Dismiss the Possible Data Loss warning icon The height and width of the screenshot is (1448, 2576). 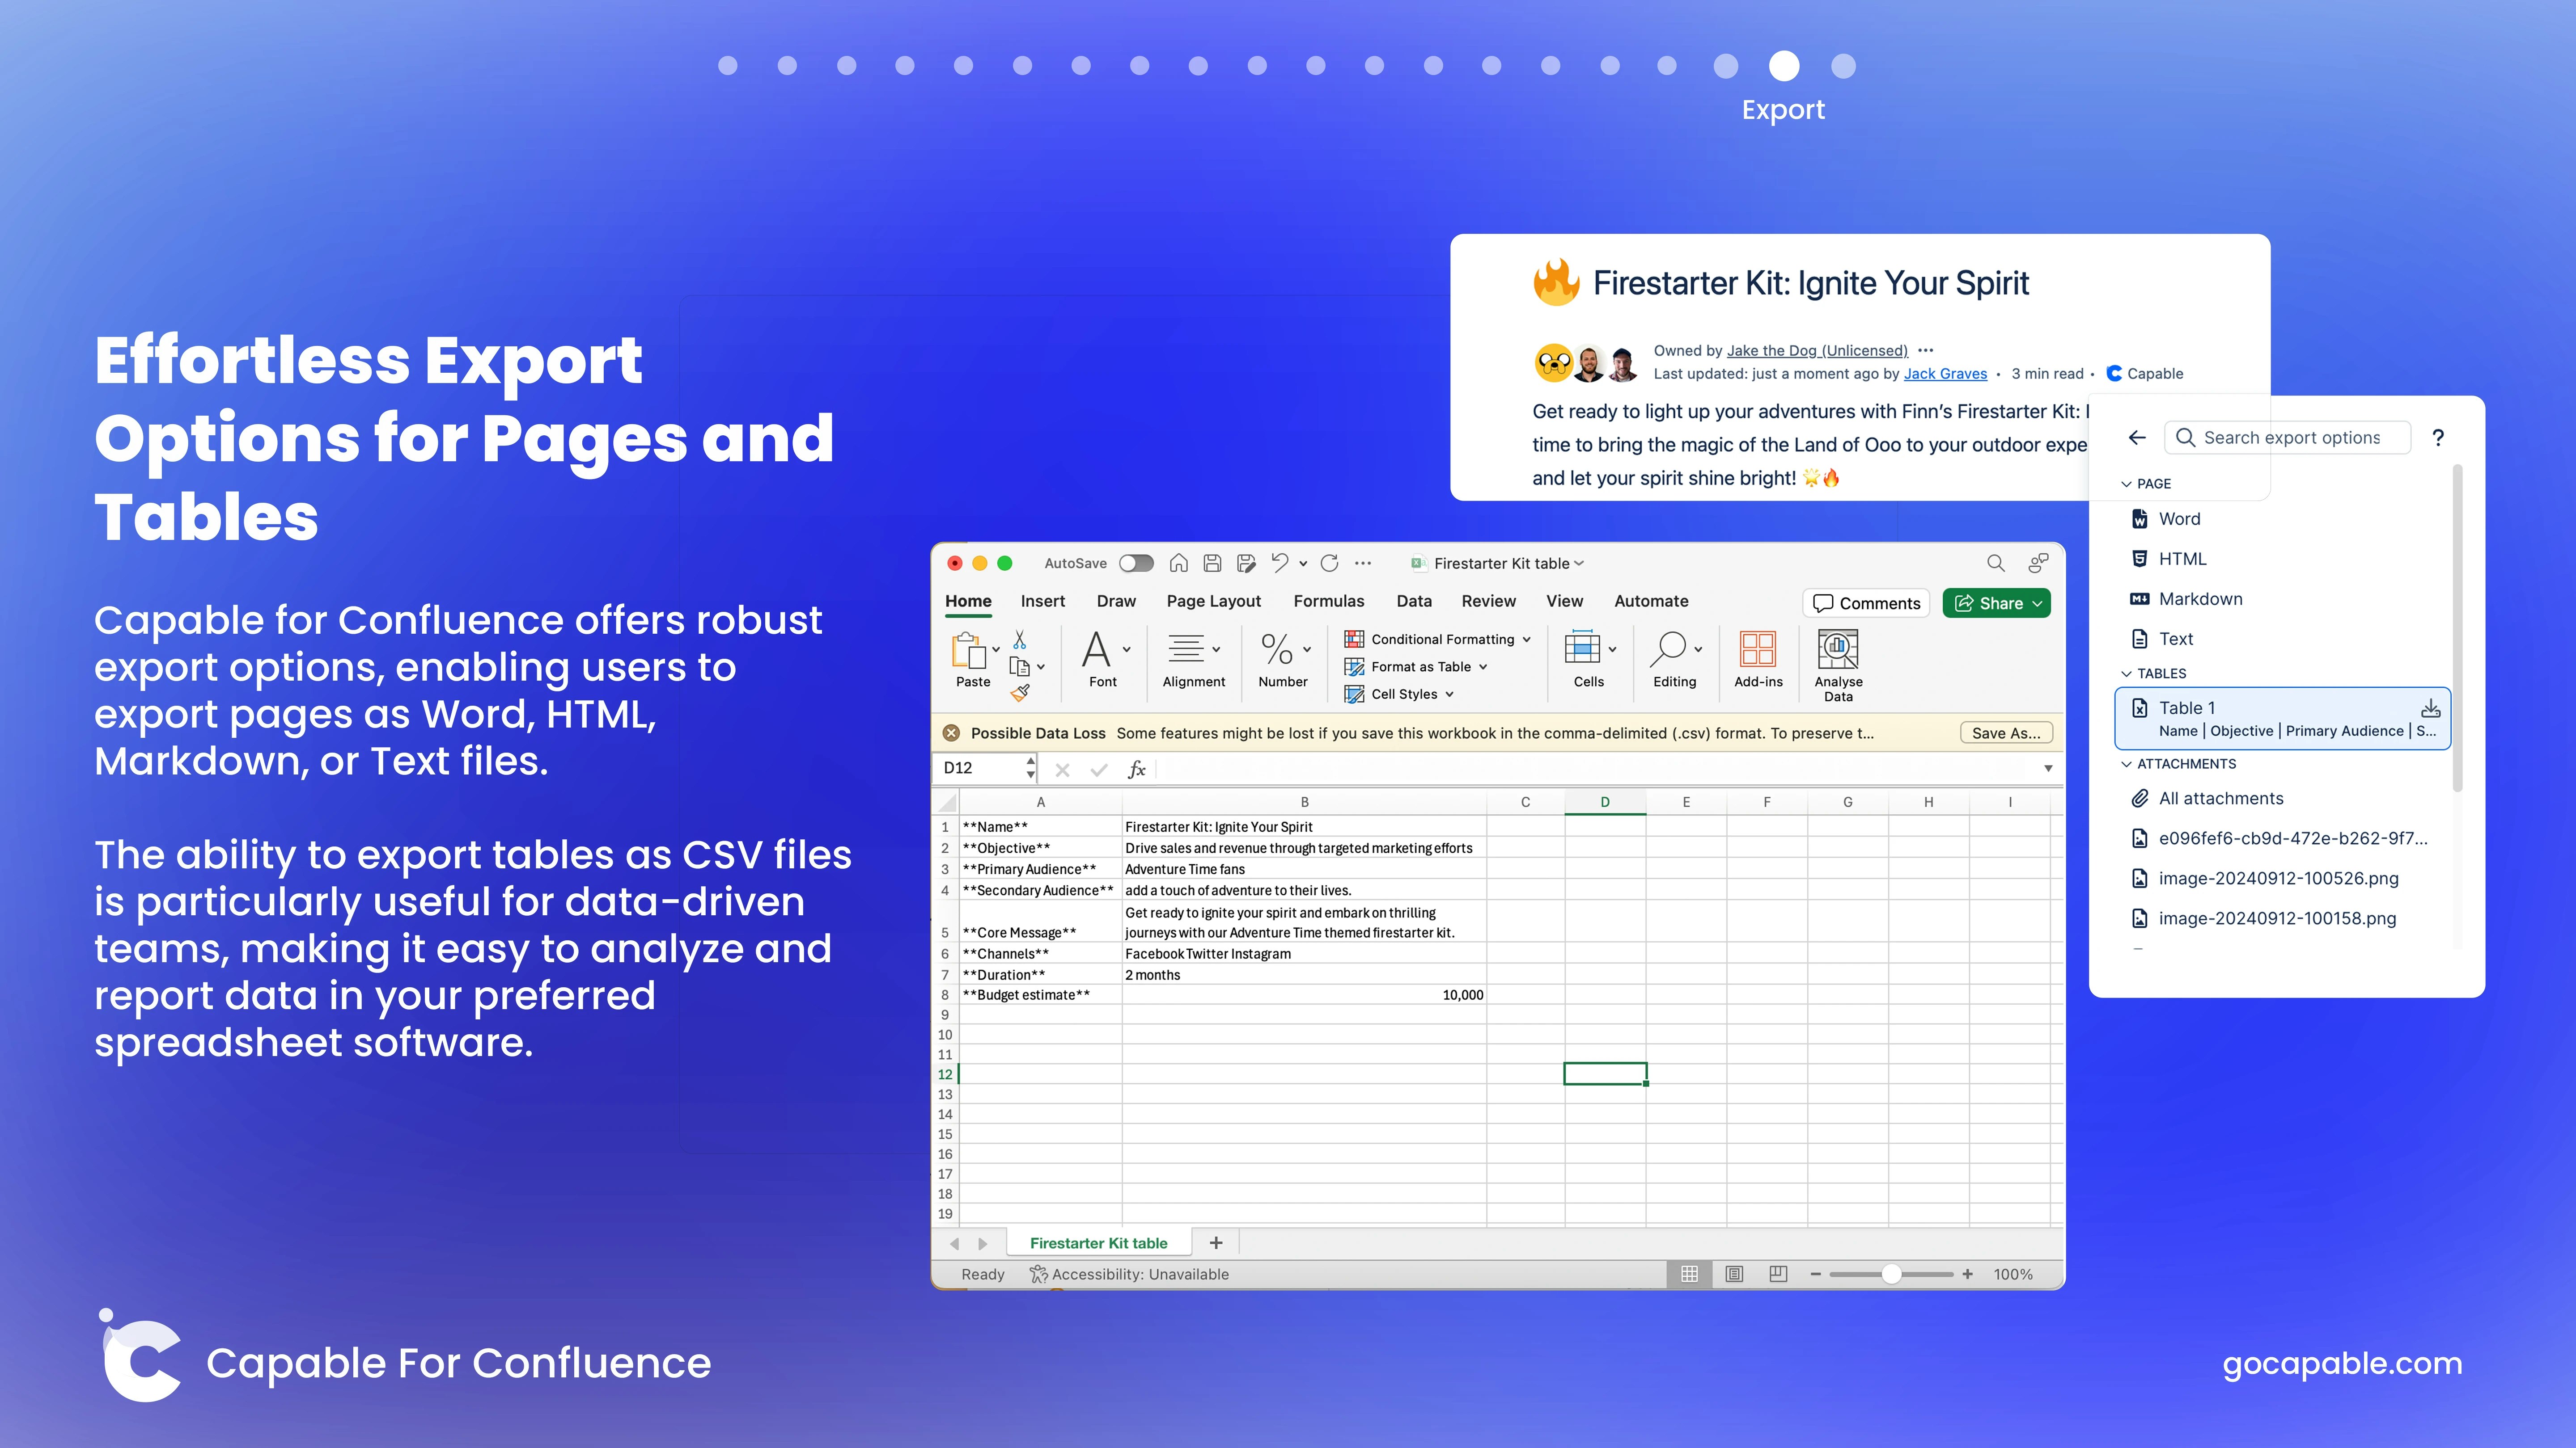click(951, 733)
